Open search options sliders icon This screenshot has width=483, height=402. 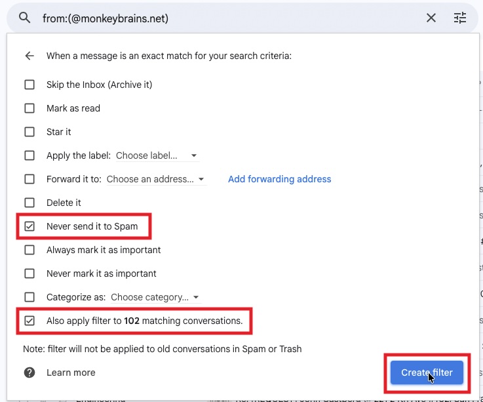460,18
